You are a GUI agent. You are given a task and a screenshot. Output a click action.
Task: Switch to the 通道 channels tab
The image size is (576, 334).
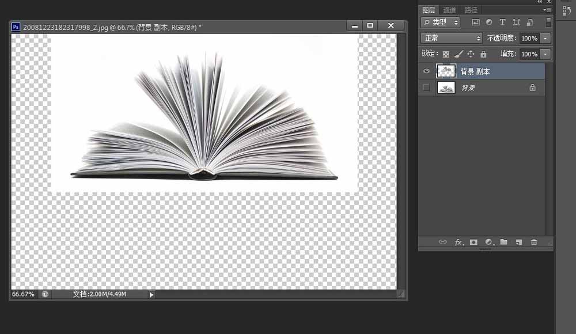coord(449,10)
